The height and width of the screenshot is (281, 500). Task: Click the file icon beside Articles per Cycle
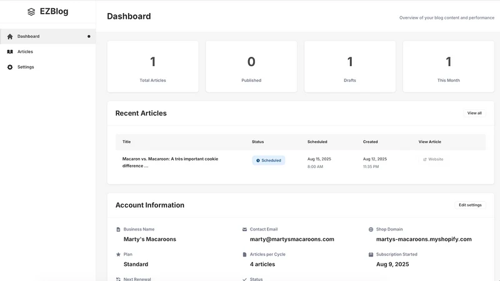244,255
